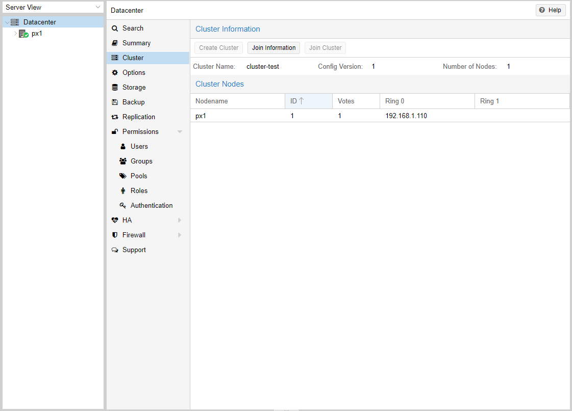572x411 pixels.
Task: Click the Replication arrows icon
Action: tap(115, 117)
